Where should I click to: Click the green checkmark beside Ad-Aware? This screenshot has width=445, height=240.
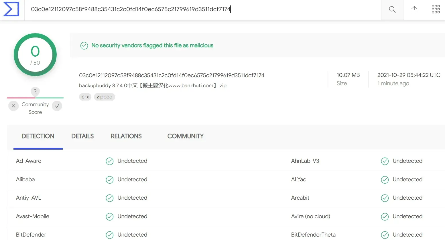click(x=110, y=161)
